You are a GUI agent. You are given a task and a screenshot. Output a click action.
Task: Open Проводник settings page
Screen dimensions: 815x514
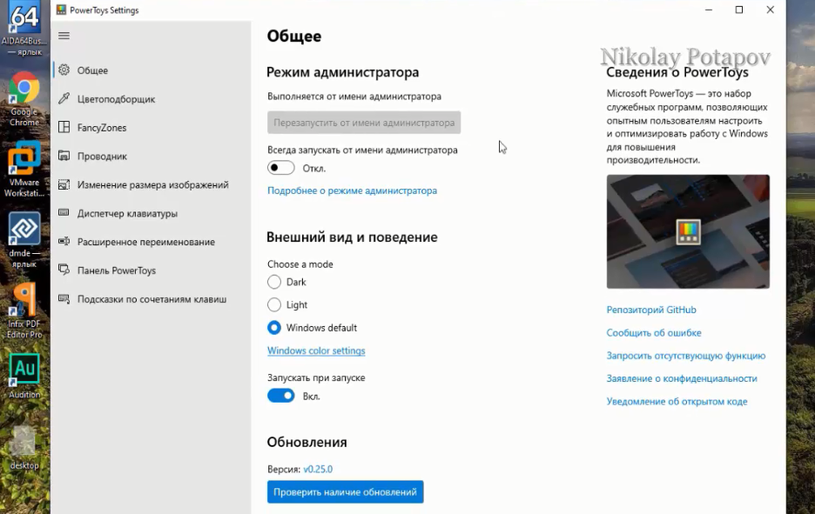point(151,156)
